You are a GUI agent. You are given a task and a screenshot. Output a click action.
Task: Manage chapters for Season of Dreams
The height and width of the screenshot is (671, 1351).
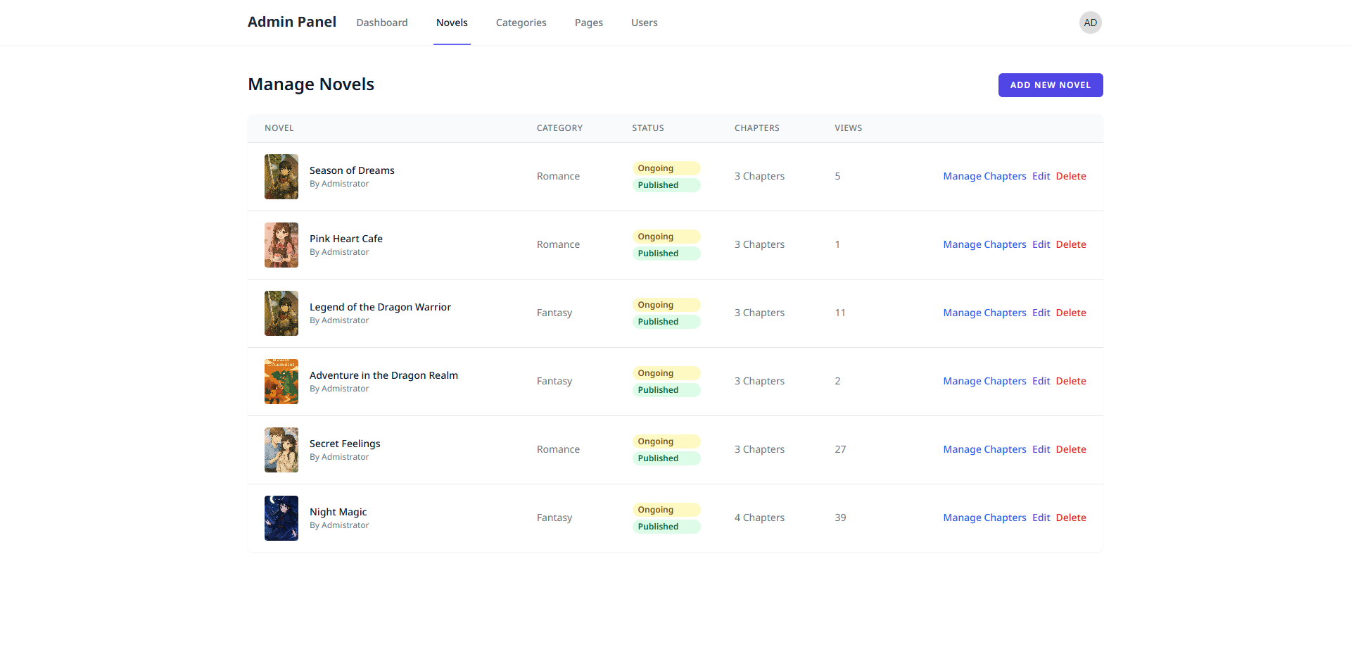pos(984,176)
